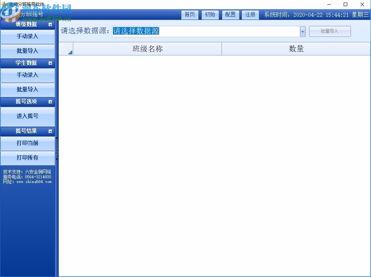Go to the 首页 tab
The height and width of the screenshot is (277, 371).
[x=190, y=15]
